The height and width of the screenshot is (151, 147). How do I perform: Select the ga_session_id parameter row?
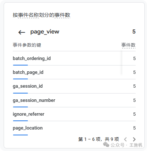[74, 86]
